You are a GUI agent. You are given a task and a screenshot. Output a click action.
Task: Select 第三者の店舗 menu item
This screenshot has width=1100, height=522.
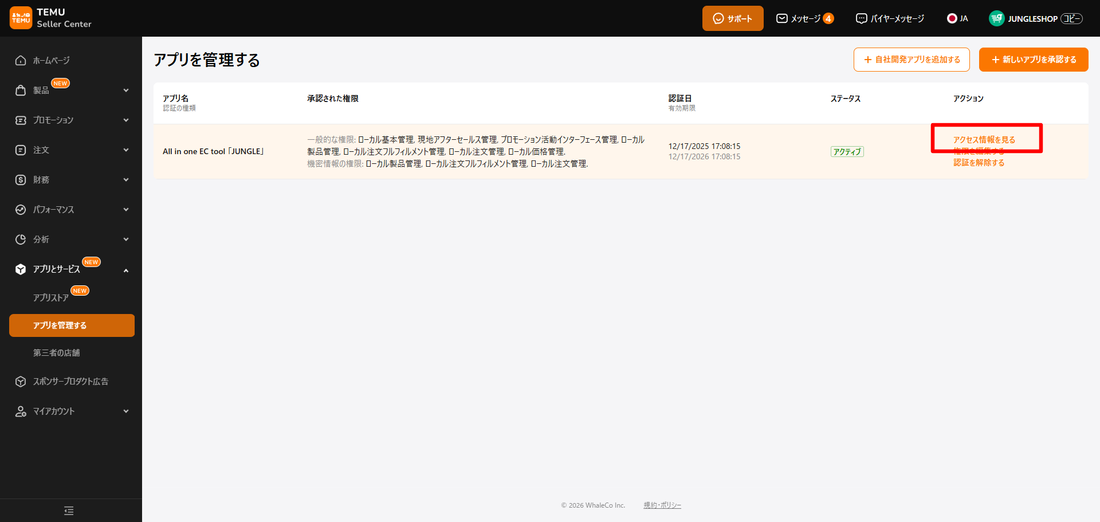(56, 353)
